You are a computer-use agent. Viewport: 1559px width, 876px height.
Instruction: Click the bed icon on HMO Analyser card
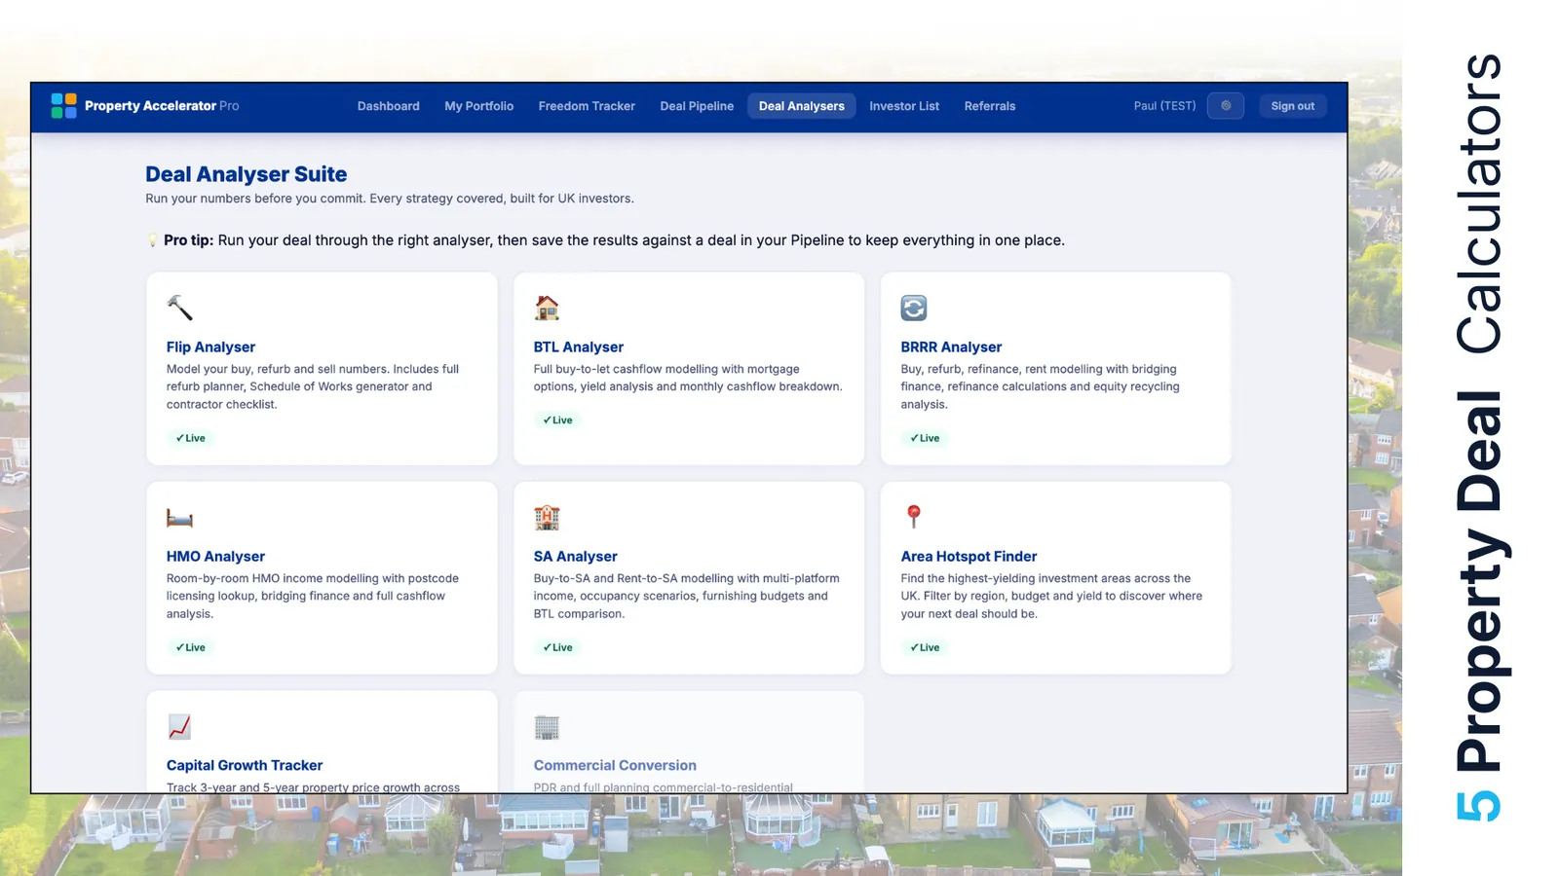point(179,518)
